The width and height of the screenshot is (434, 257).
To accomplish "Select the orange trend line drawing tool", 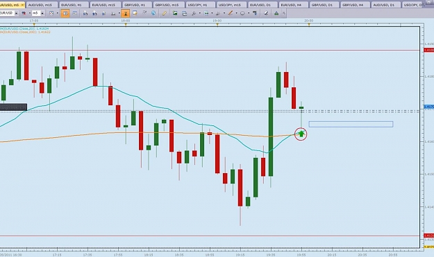I will [x=231, y=13].
